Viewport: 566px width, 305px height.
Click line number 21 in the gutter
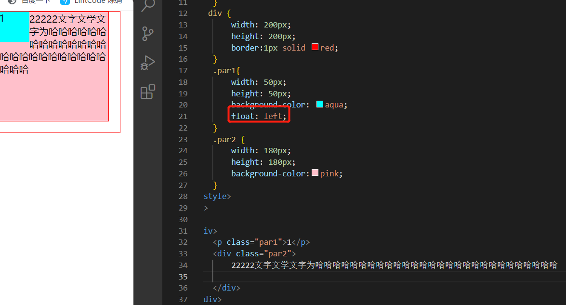click(x=183, y=116)
